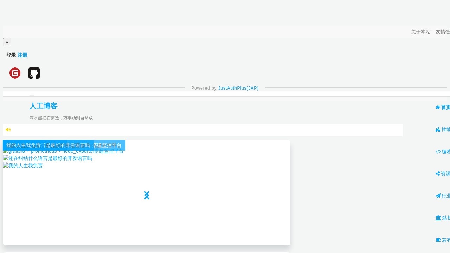
Task: Click the 人工博客 site title
Action: (44, 106)
